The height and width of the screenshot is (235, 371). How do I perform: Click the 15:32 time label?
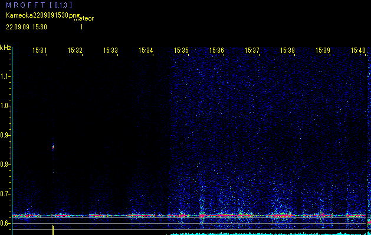tap(75, 50)
